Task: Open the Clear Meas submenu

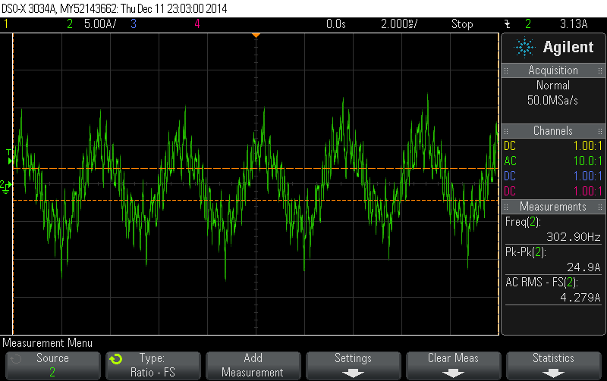Action: coord(453,365)
